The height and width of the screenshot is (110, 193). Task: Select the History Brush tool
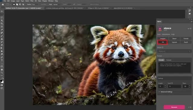[x=2, y=42]
